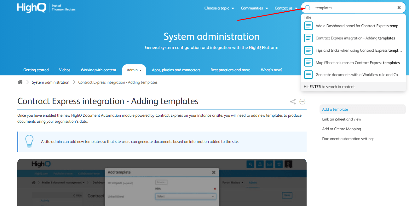The height and width of the screenshot is (206, 409).
Task: Click document icon for Generate documents result
Action: tap(308, 75)
